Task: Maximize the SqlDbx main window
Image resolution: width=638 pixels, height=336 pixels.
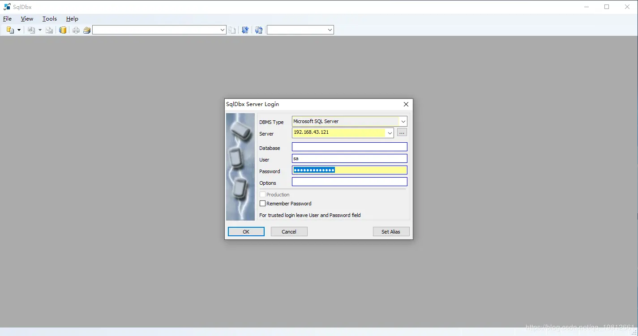Action: tap(607, 7)
